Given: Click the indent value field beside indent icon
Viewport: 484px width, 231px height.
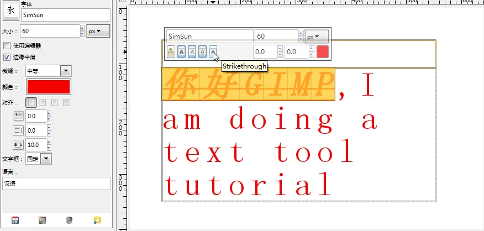Looking at the screenshot, I should [36, 116].
